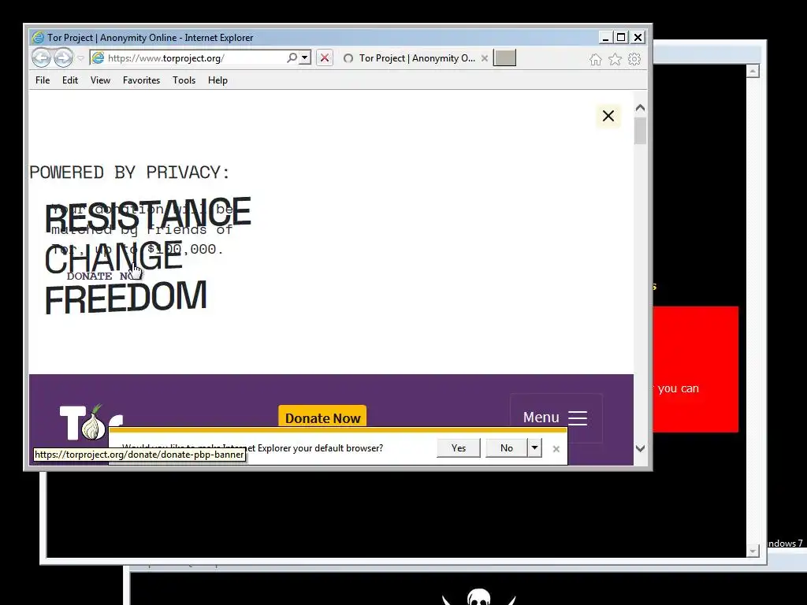Click the 'POWERED BY PRIVACY:' heading
This screenshot has height=605, width=807.
tap(130, 173)
